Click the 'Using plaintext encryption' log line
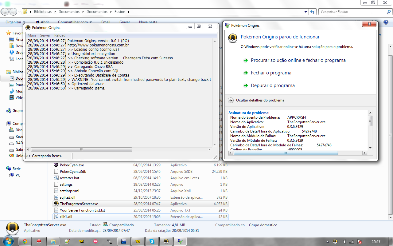 [93, 54]
